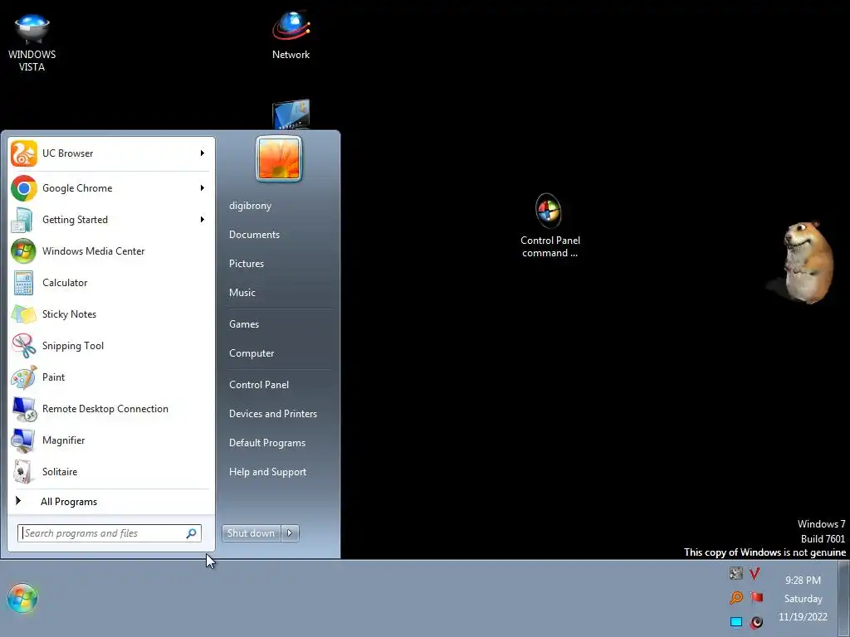Open Computer from Start menu
Screen dimensions: 850x637
pos(252,353)
